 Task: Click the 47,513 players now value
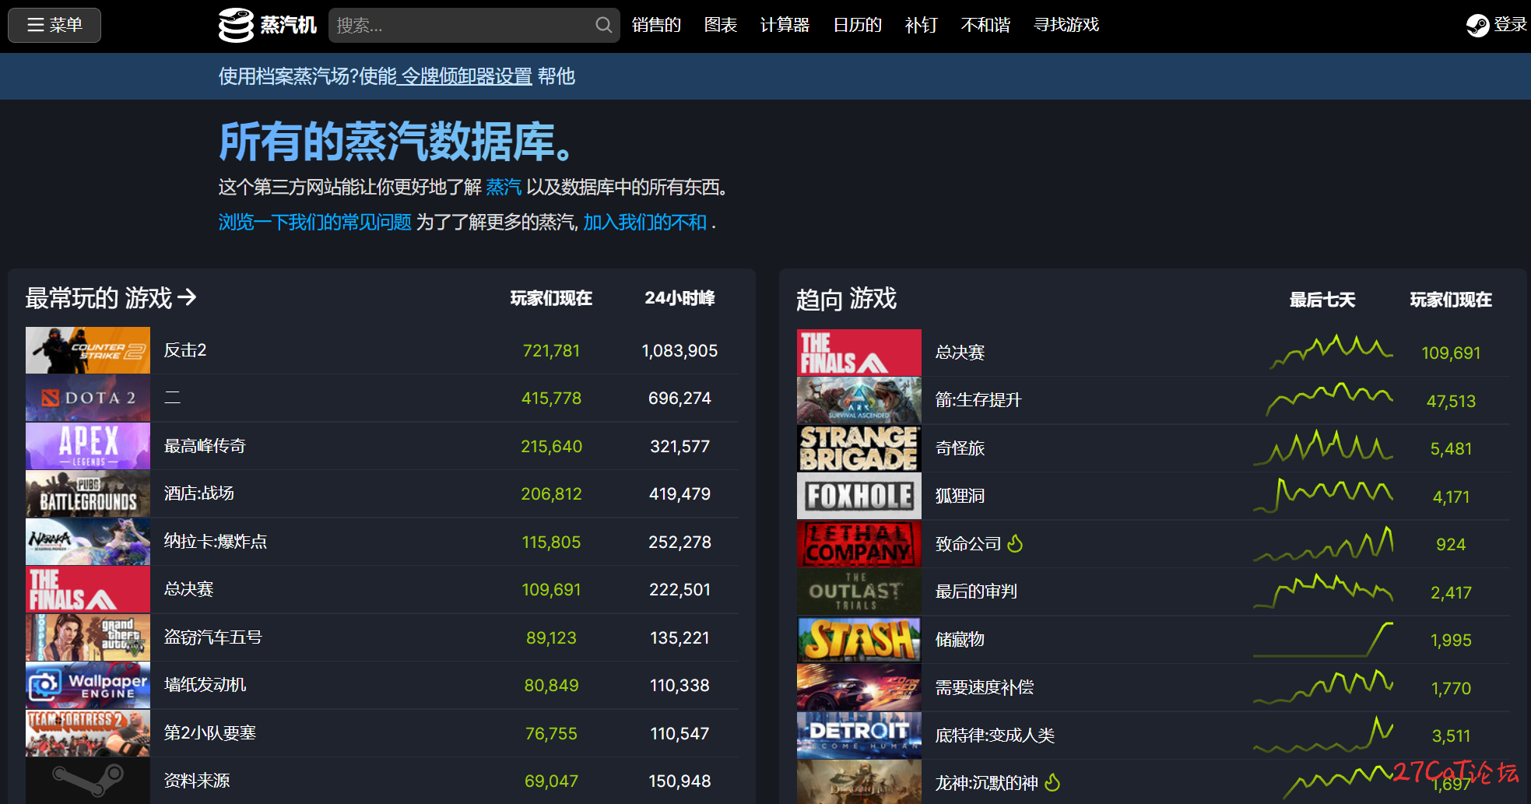(x=1451, y=402)
